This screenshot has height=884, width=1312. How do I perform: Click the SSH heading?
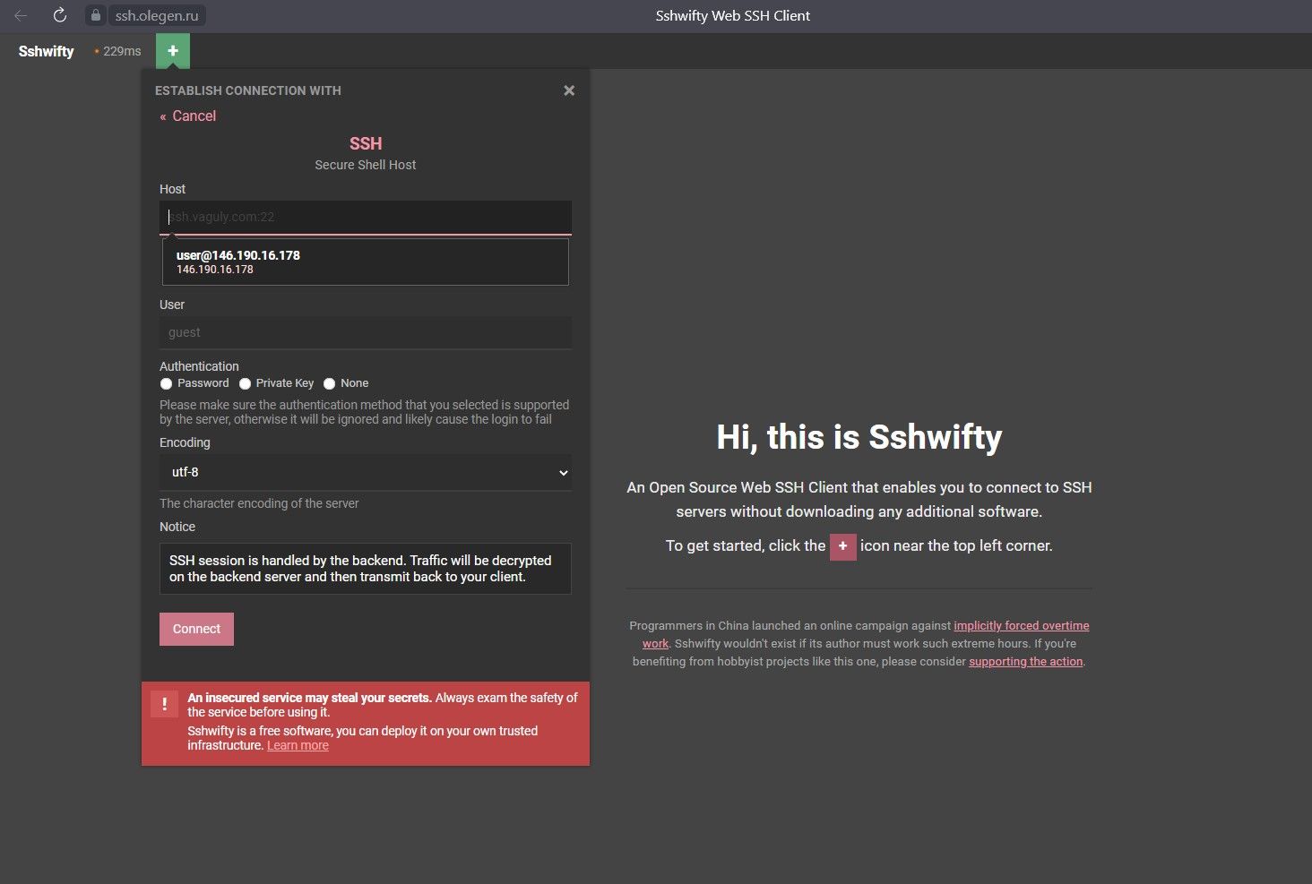[366, 143]
